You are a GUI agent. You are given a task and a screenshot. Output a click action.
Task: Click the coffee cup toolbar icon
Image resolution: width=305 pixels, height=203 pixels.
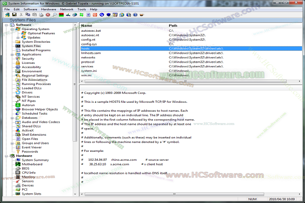coord(142,15)
